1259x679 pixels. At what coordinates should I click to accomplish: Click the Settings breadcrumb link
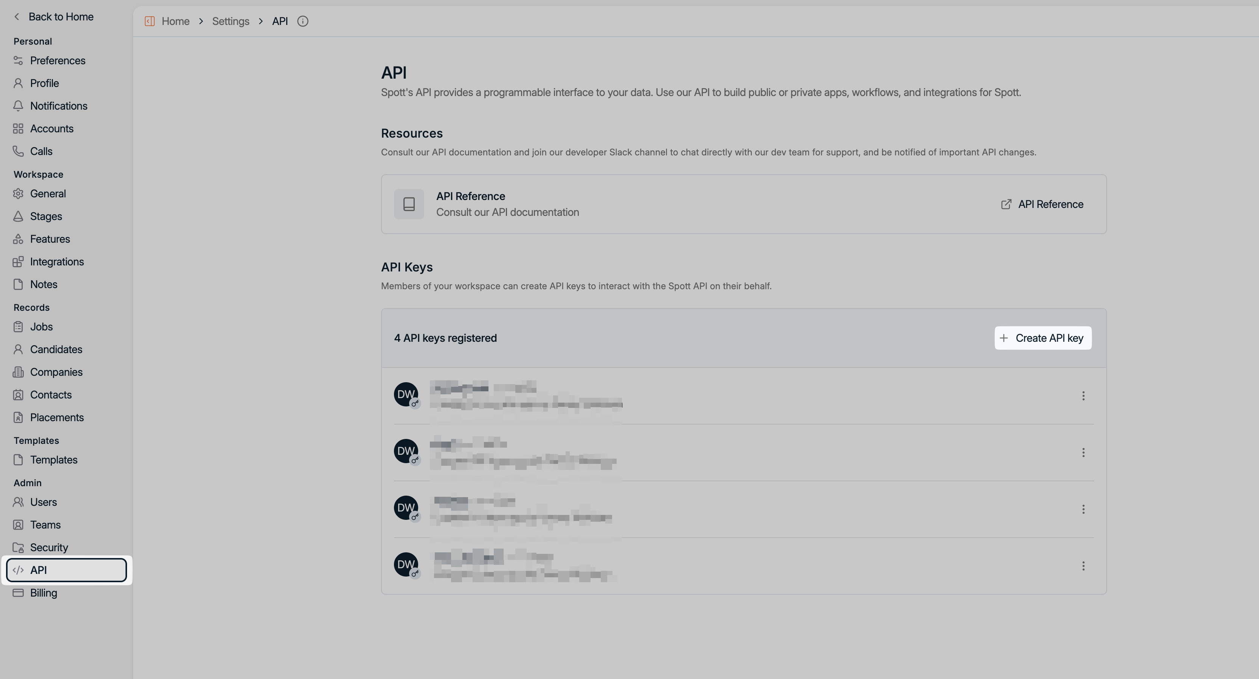click(230, 21)
